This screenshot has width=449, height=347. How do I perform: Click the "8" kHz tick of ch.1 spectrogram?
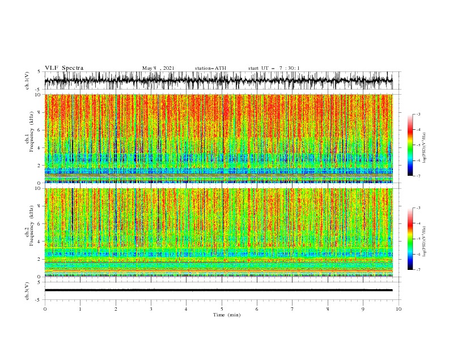[40, 112]
